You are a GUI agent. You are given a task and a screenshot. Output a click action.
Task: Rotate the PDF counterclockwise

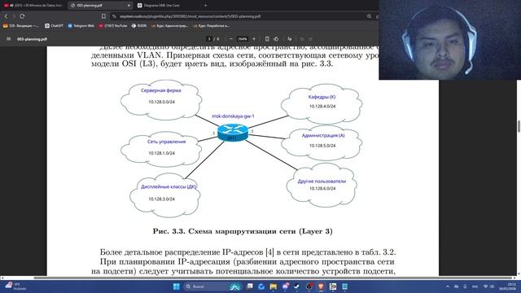(276, 39)
